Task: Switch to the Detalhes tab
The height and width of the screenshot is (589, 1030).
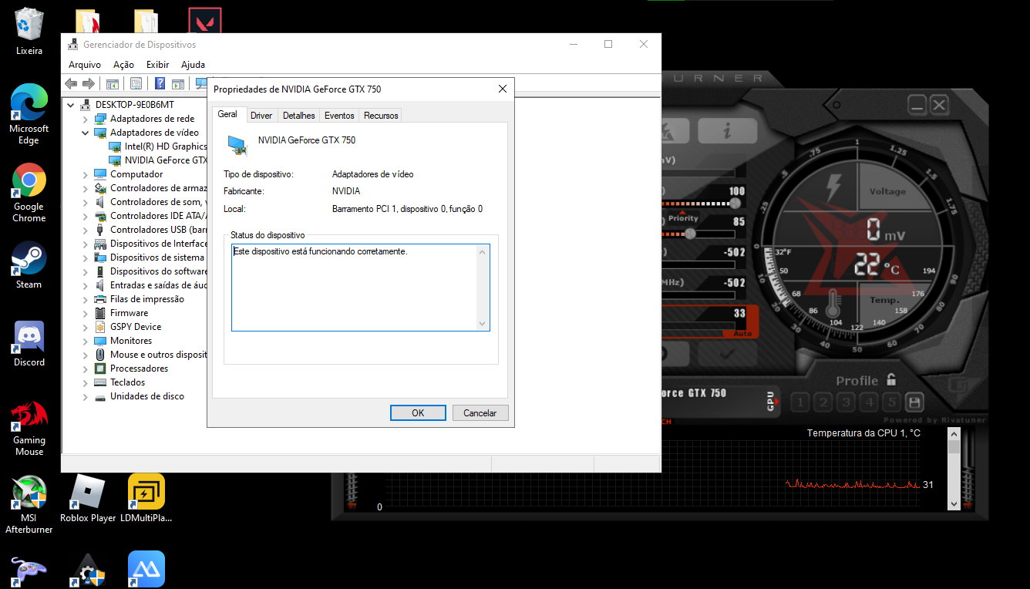Action: click(299, 116)
